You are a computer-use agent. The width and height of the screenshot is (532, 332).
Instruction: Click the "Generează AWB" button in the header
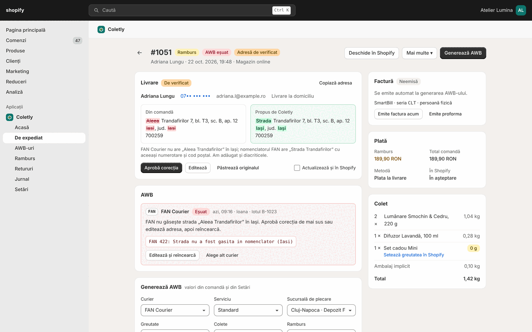click(x=463, y=53)
